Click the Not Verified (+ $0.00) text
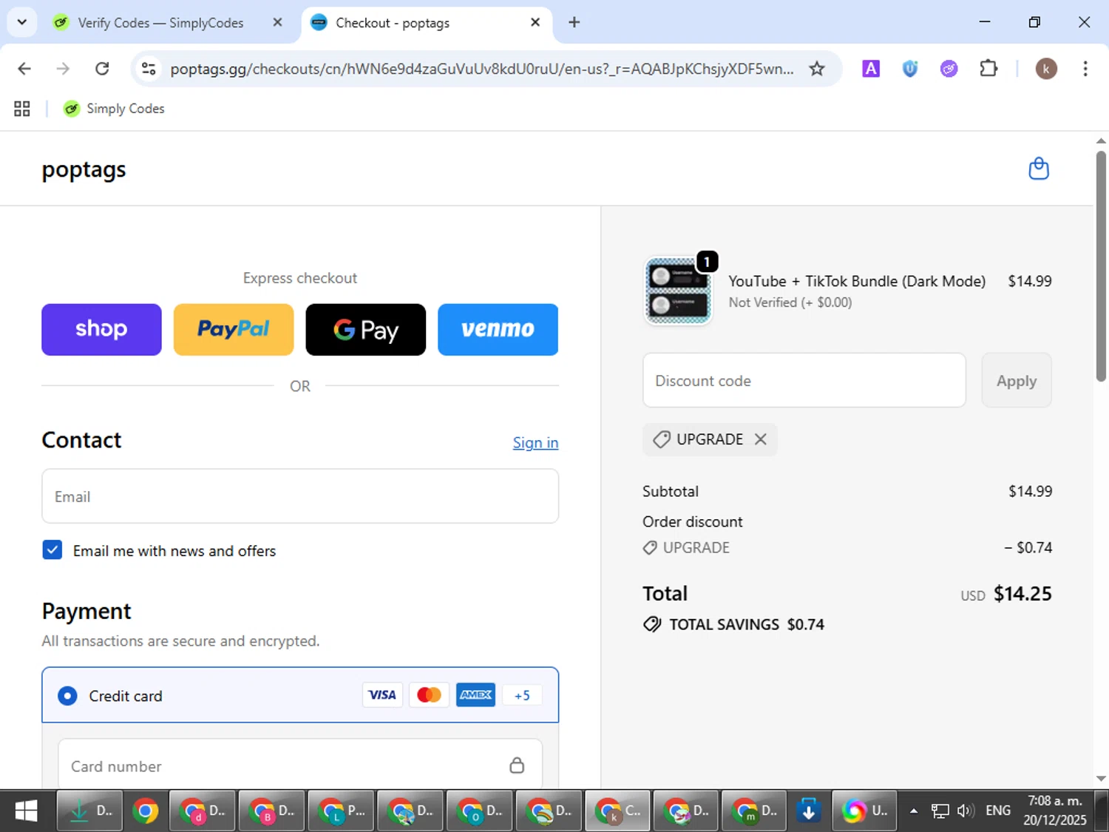Screen dimensions: 1109x832 (790, 302)
